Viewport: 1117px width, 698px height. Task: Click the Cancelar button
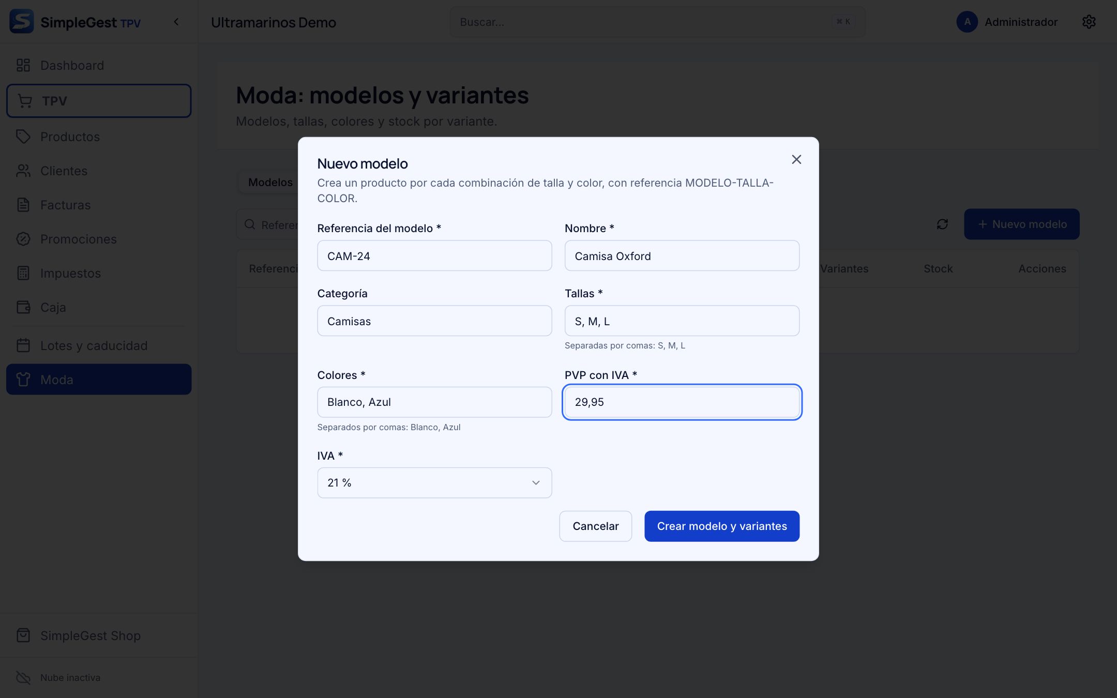[x=595, y=526]
